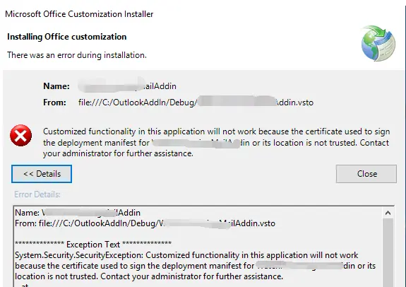The width and height of the screenshot is (406, 287).
Task: Click the Microsoft Office Customization Installer title
Action: 79,14
